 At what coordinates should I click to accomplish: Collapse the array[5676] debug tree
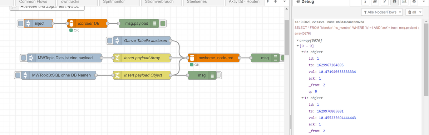pyautogui.click(x=298, y=40)
